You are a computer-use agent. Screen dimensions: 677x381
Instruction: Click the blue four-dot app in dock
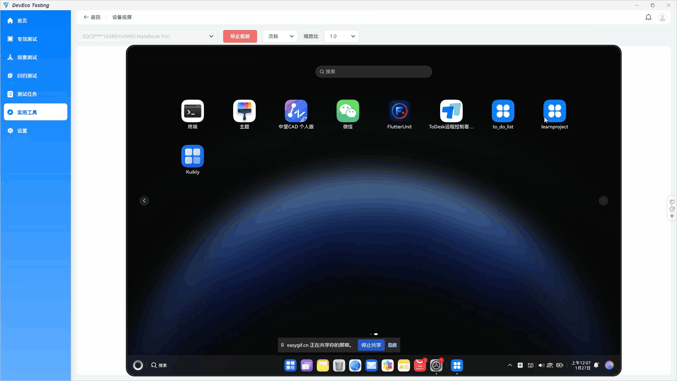457,365
